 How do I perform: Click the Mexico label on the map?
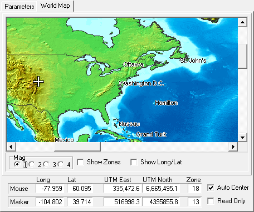tap(64, 140)
